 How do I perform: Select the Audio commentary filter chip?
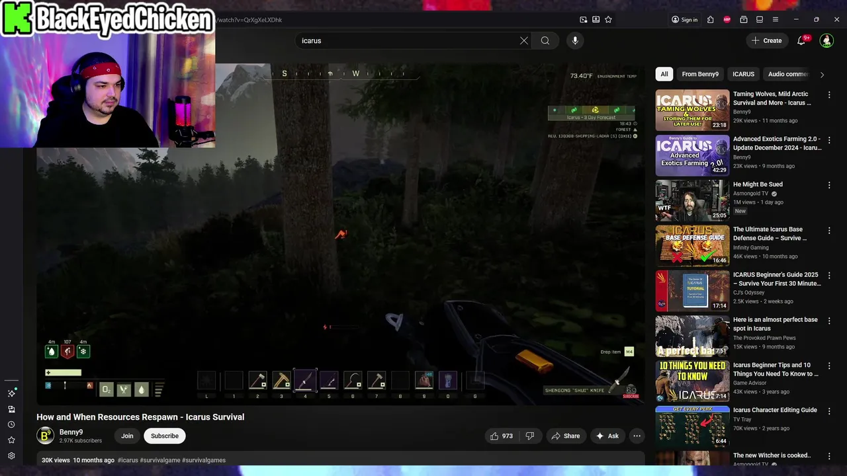[x=788, y=74]
